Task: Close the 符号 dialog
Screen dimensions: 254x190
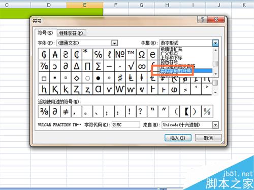Action: pos(216,20)
